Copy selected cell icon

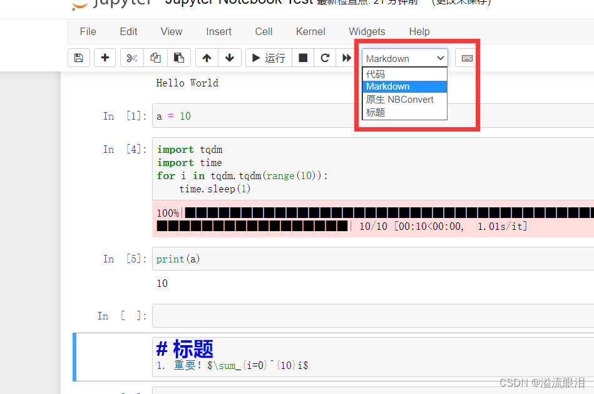[155, 58]
